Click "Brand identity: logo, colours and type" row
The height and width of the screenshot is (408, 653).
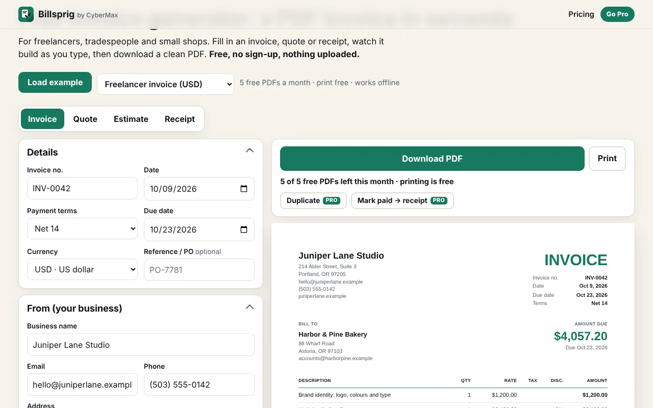click(x=453, y=395)
